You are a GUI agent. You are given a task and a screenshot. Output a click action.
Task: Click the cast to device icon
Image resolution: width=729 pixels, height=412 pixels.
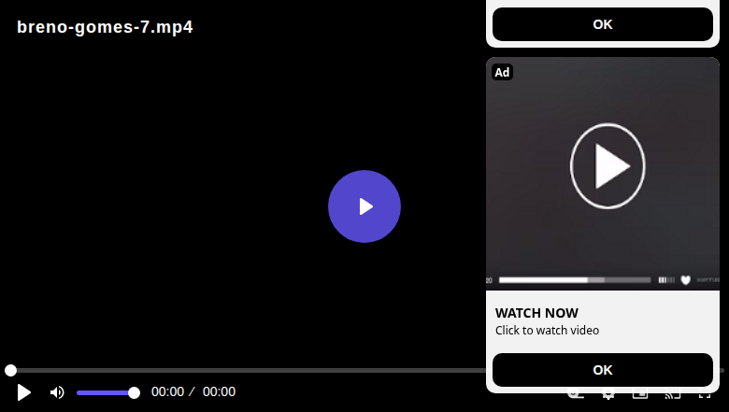coord(672,396)
